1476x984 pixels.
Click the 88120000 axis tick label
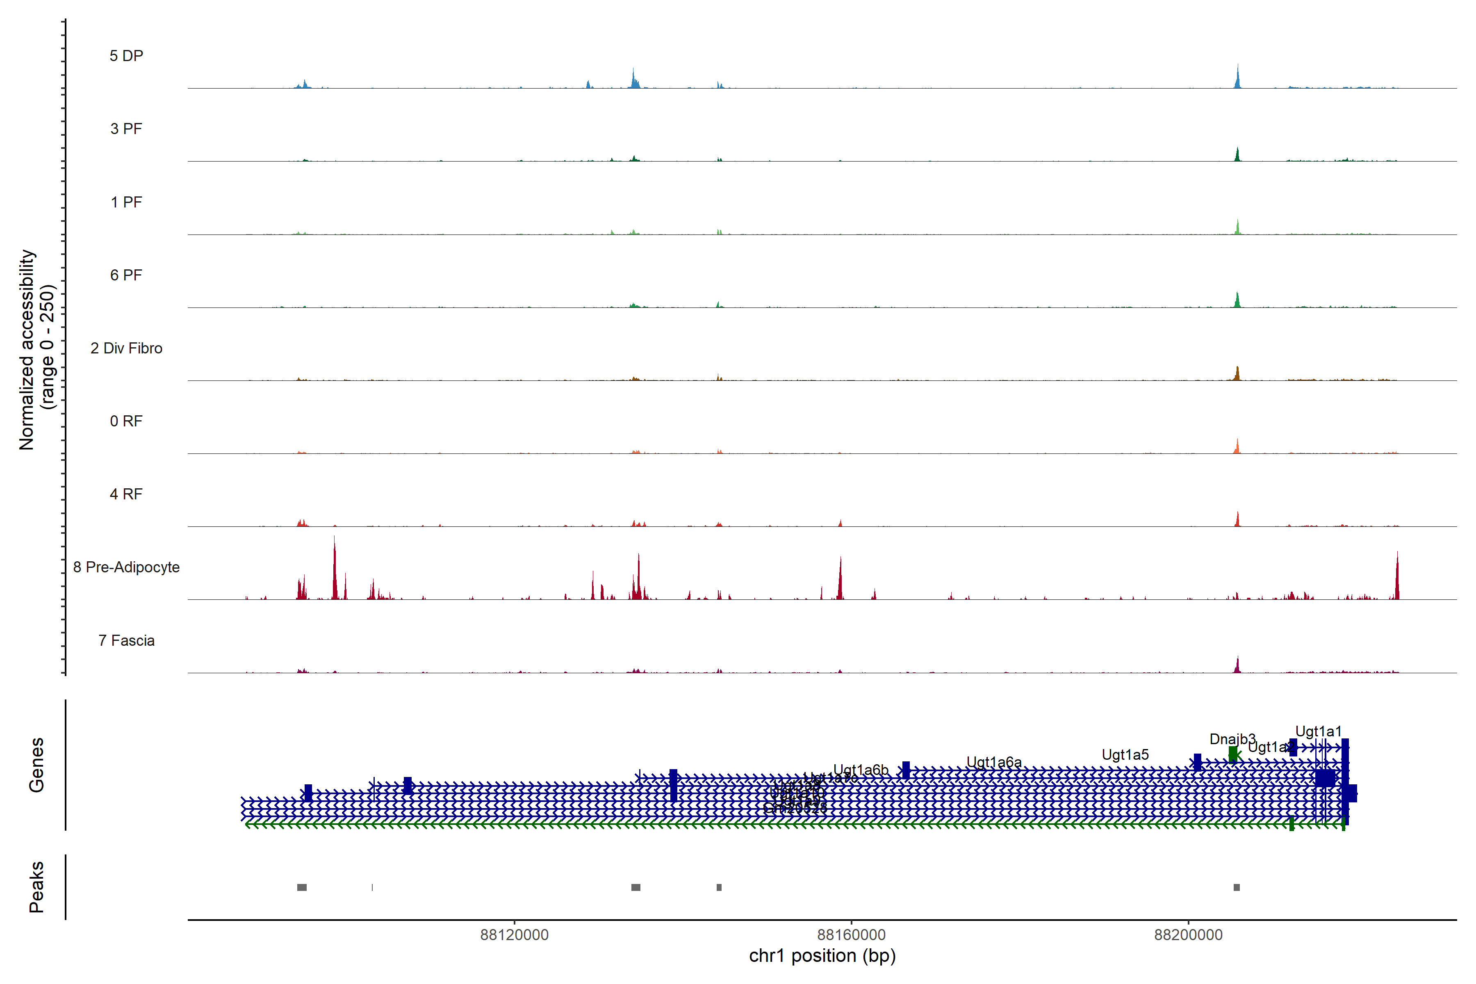(514, 935)
